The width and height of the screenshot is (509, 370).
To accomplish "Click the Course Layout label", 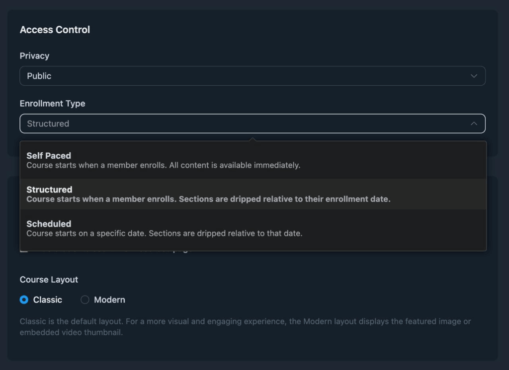I will coord(49,280).
